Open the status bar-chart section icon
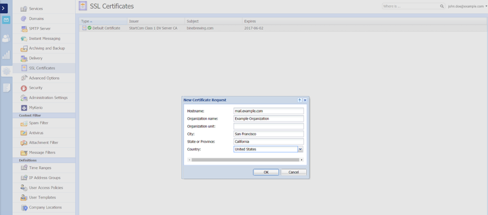This screenshot has width=488, height=215. coord(6,55)
